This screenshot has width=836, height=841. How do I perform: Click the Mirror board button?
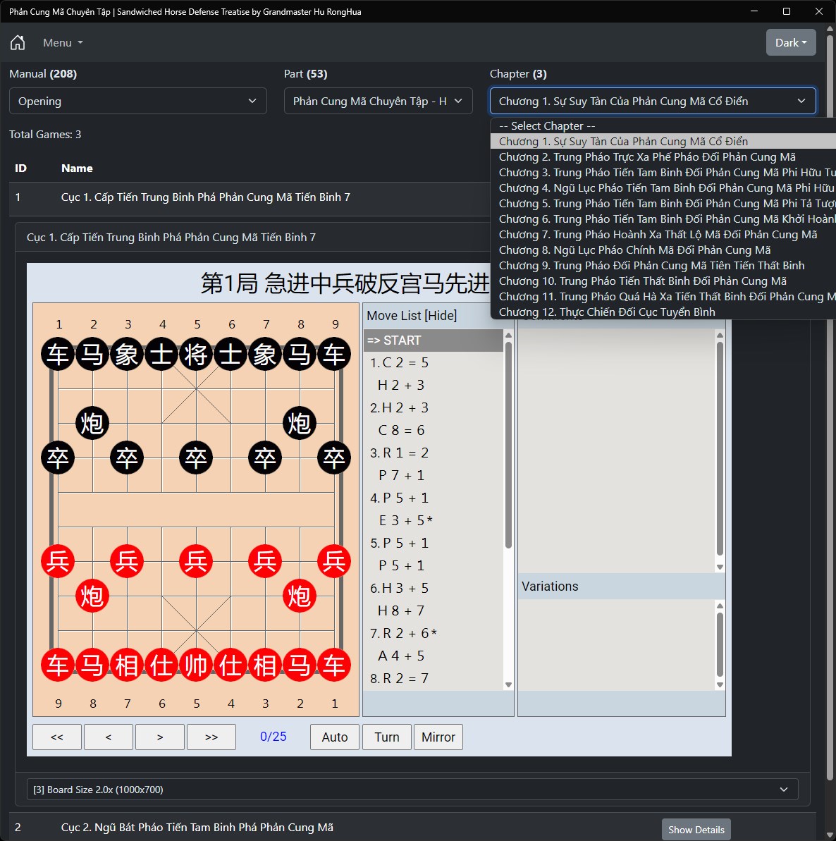(x=438, y=737)
